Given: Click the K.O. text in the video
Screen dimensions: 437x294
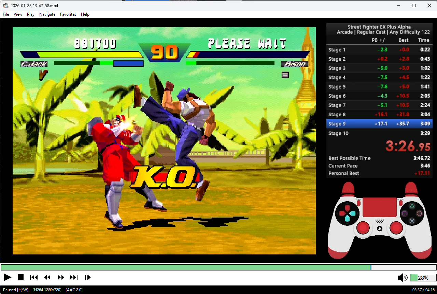Looking at the screenshot, I should [165, 177].
